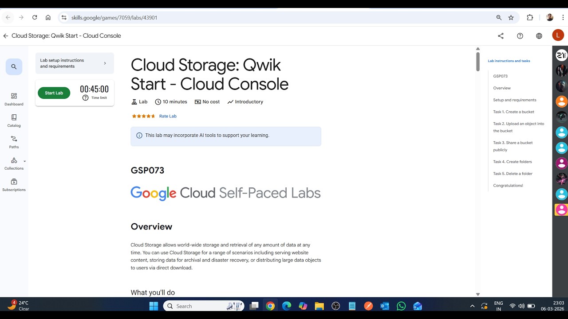The image size is (568, 319).
Task: Open the red L account avatar
Action: (558, 35)
